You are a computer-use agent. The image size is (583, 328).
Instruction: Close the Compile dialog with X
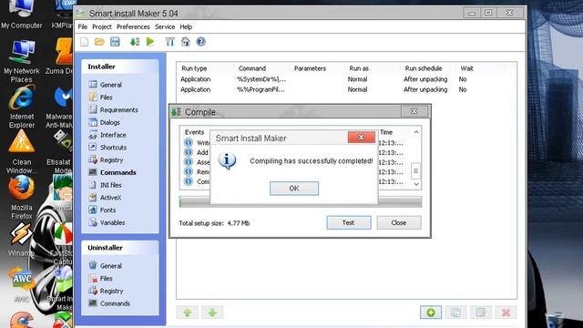pos(414,111)
